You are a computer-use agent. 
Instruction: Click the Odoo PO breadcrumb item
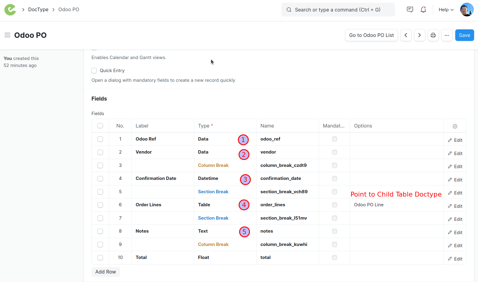[69, 10]
